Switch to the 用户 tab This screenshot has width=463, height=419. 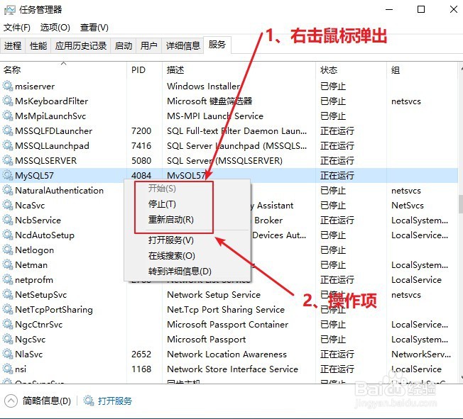click(x=148, y=45)
